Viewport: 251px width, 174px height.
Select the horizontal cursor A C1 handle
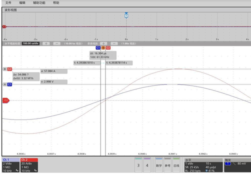click(x=8, y=84)
